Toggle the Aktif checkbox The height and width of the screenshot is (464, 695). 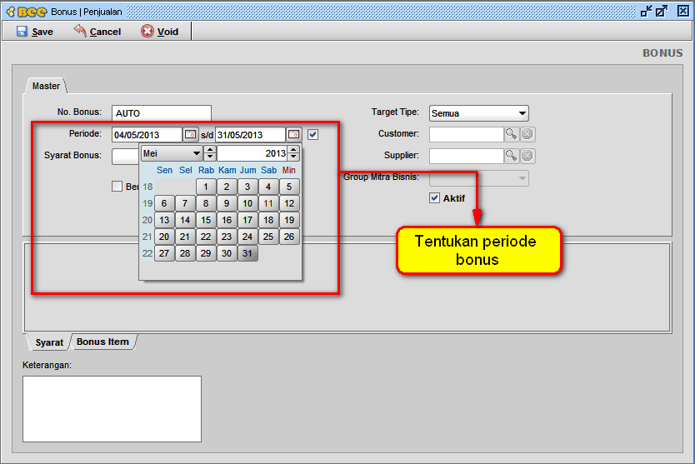click(x=434, y=198)
